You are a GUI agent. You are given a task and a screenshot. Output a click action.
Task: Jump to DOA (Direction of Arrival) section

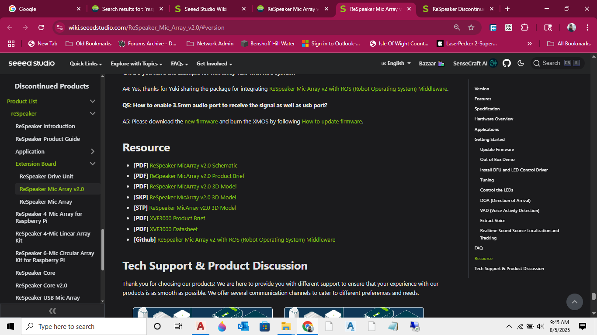click(505, 200)
